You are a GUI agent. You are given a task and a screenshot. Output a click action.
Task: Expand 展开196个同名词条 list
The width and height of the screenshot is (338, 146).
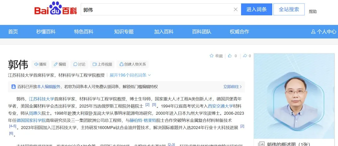(x=130, y=75)
